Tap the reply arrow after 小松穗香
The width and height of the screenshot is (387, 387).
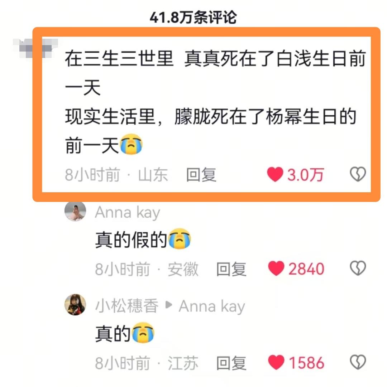[169, 305]
